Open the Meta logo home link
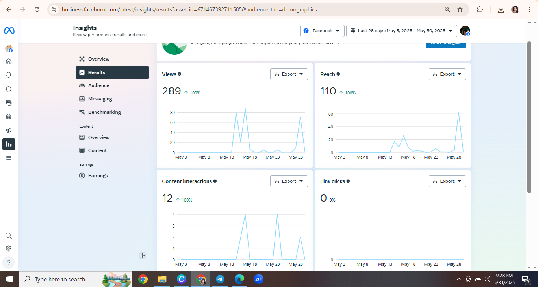Viewport: 538px width, 287px height. click(9, 30)
